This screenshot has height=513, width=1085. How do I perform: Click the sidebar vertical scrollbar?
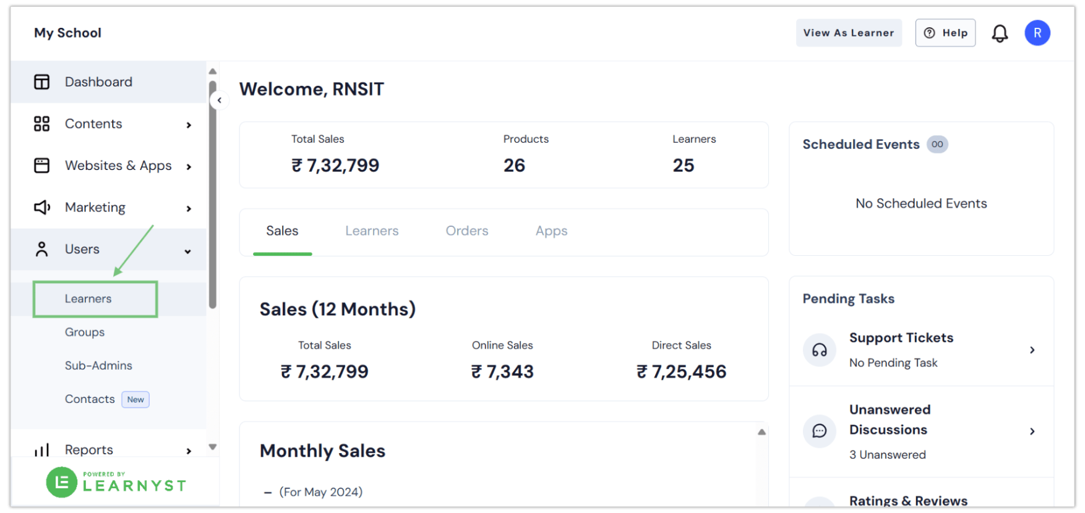click(x=213, y=195)
